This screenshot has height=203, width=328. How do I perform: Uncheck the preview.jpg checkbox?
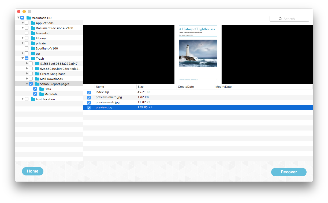(x=89, y=108)
